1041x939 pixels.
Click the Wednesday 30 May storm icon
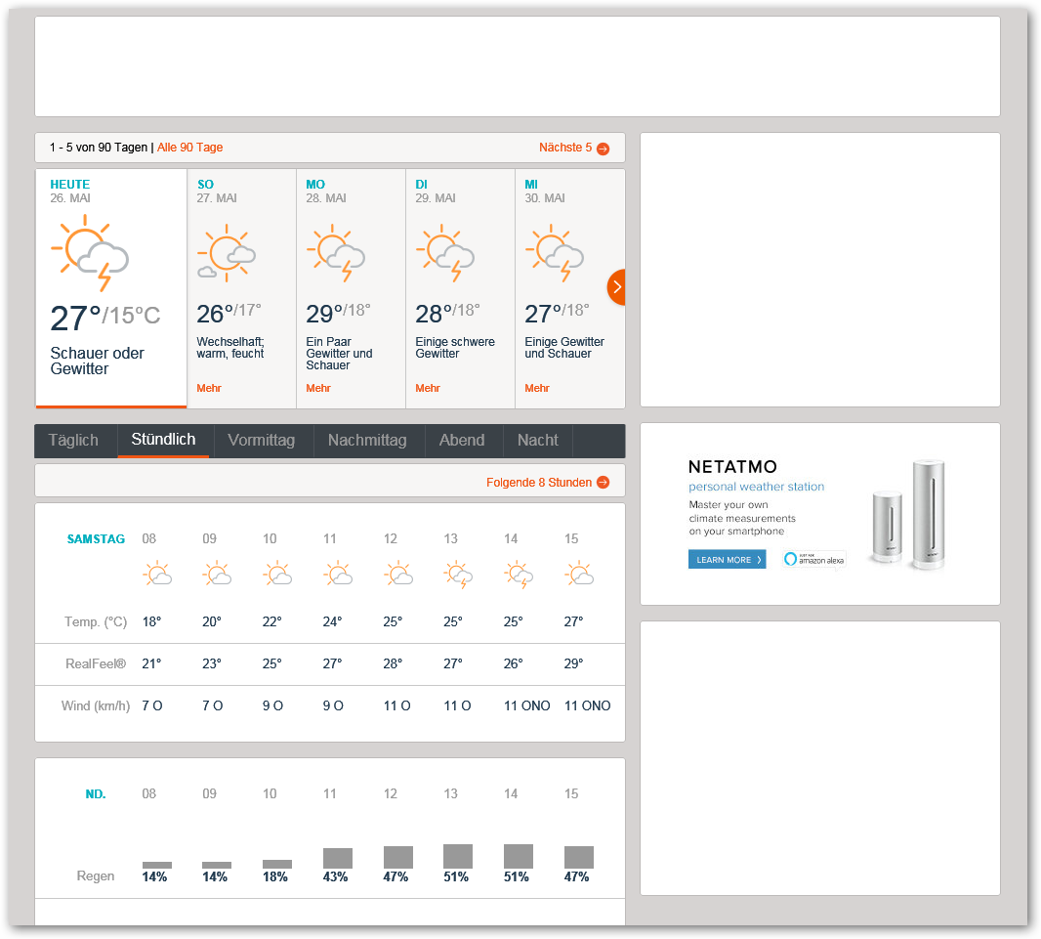pyautogui.click(x=555, y=251)
